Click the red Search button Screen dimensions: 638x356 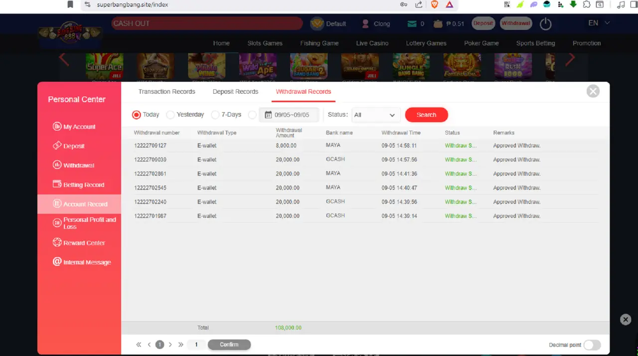tap(427, 115)
